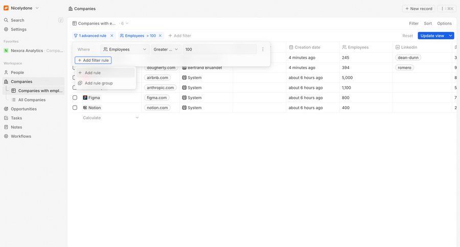
Task: Open the filter rule three-dot options
Action: [263, 50]
